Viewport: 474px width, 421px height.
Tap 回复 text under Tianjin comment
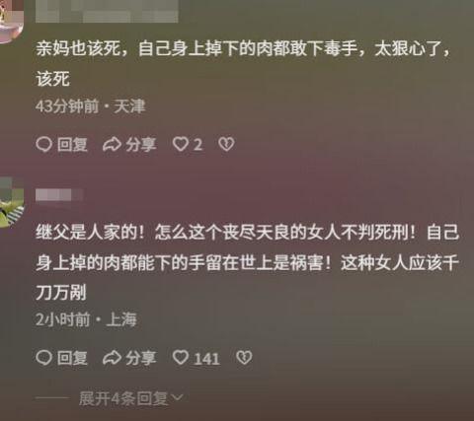pos(72,144)
